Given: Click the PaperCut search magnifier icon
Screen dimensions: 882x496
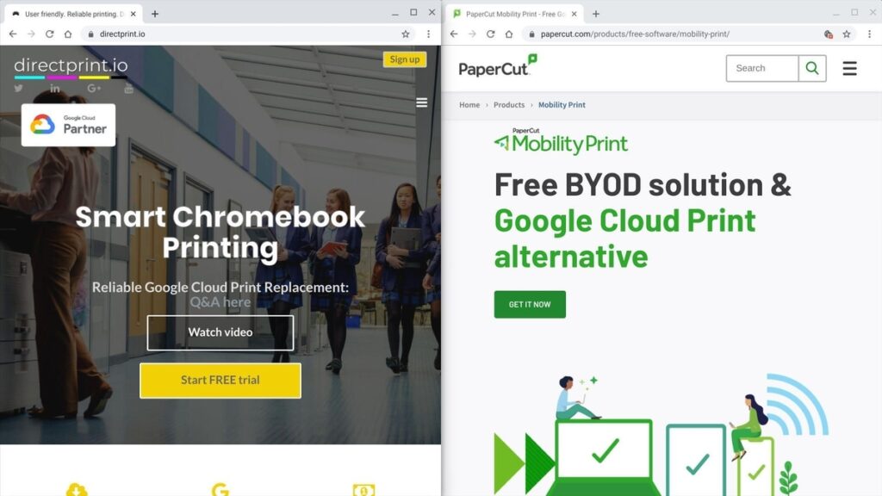Looking at the screenshot, I should pos(812,69).
